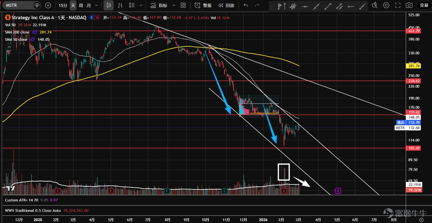Click the diamond icon in the symbol box
Viewport: 432px width, 223px height.
click(x=37, y=5)
